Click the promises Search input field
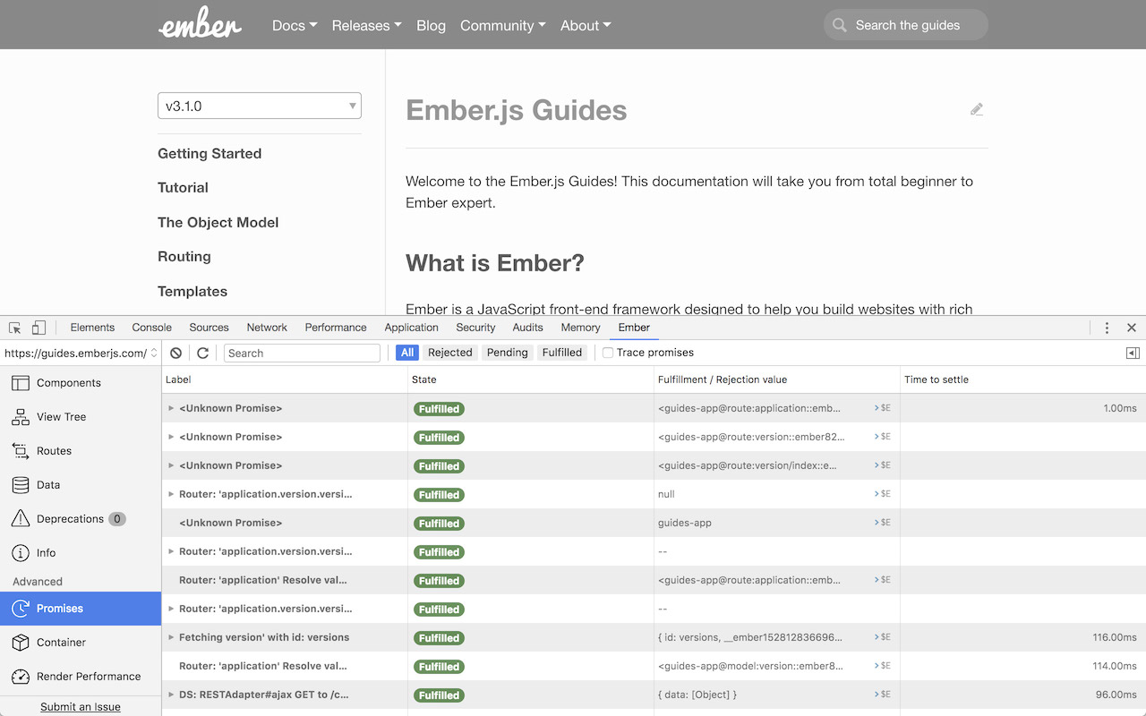Screen dimensions: 1146x716 coord(302,353)
